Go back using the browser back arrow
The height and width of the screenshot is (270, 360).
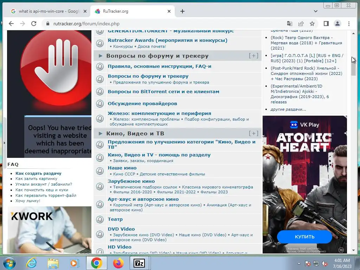tap(11, 24)
